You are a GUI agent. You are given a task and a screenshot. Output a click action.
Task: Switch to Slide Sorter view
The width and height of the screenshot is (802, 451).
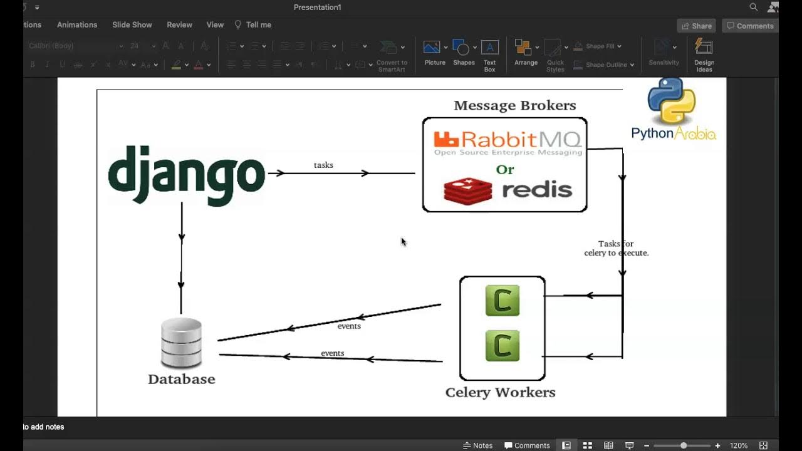(588, 445)
